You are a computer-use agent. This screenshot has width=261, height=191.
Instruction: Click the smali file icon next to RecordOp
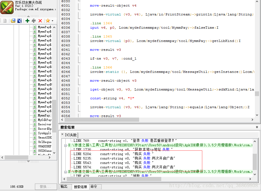tap(35, 129)
